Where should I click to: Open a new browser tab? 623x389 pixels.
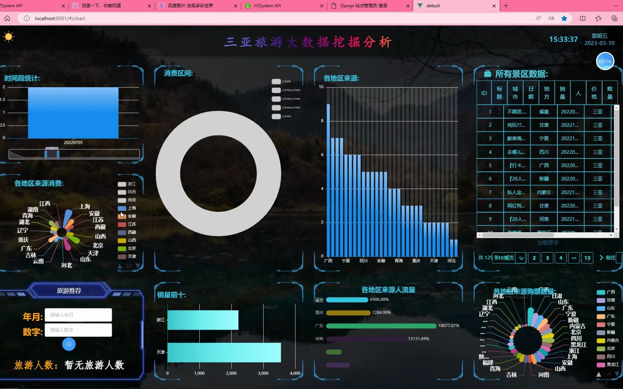coord(506,6)
